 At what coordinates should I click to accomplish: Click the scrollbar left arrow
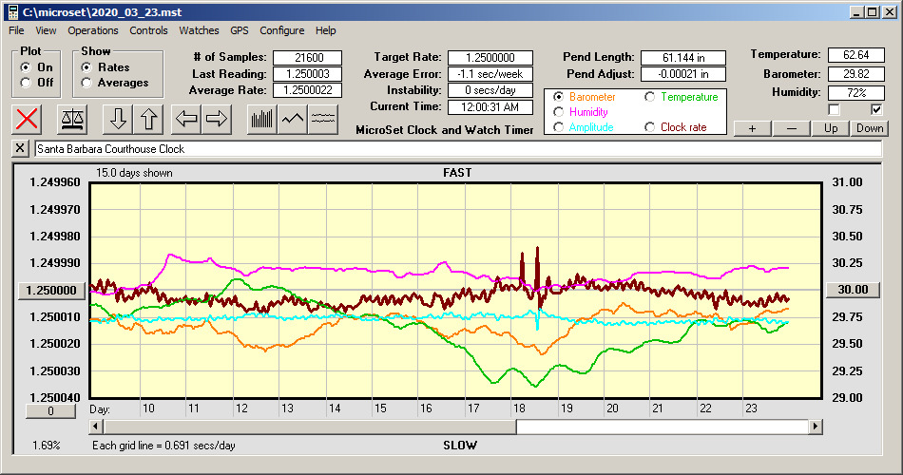pyautogui.click(x=96, y=427)
